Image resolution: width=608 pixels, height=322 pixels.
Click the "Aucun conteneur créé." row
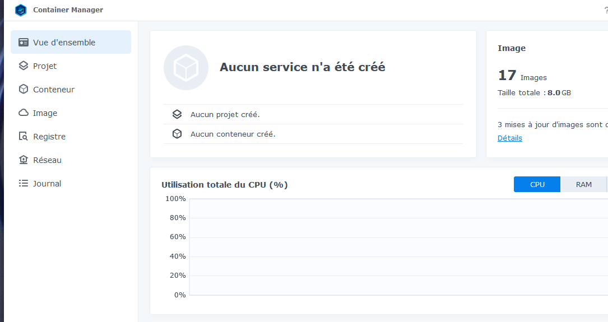click(233, 134)
